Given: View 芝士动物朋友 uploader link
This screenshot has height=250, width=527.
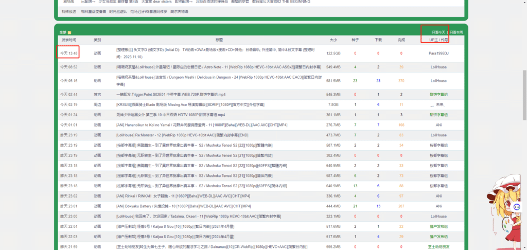Looking at the screenshot, I should (438, 246).
